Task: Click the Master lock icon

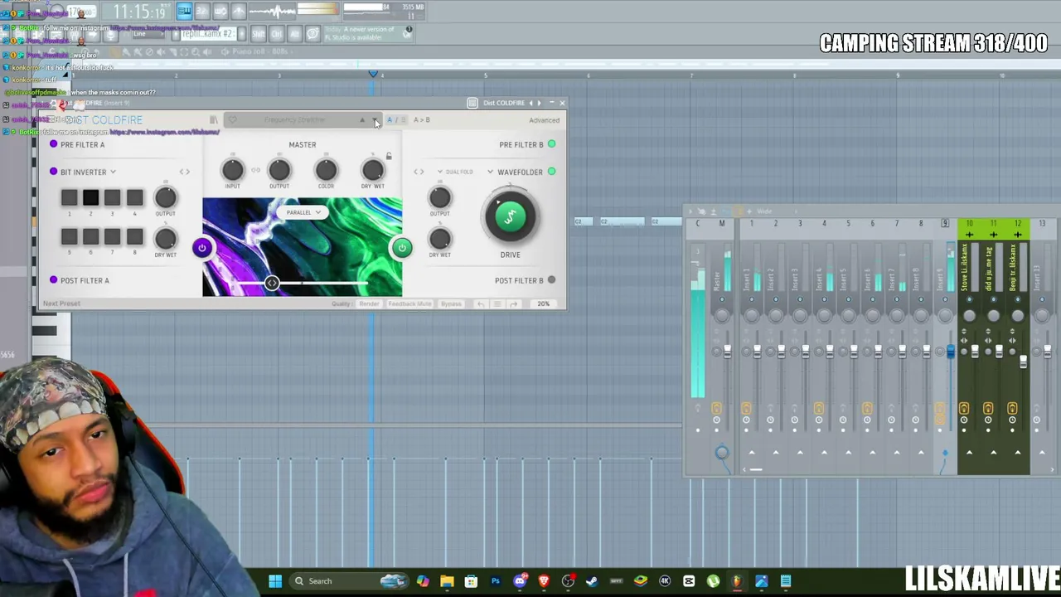Action: pyautogui.click(x=388, y=156)
